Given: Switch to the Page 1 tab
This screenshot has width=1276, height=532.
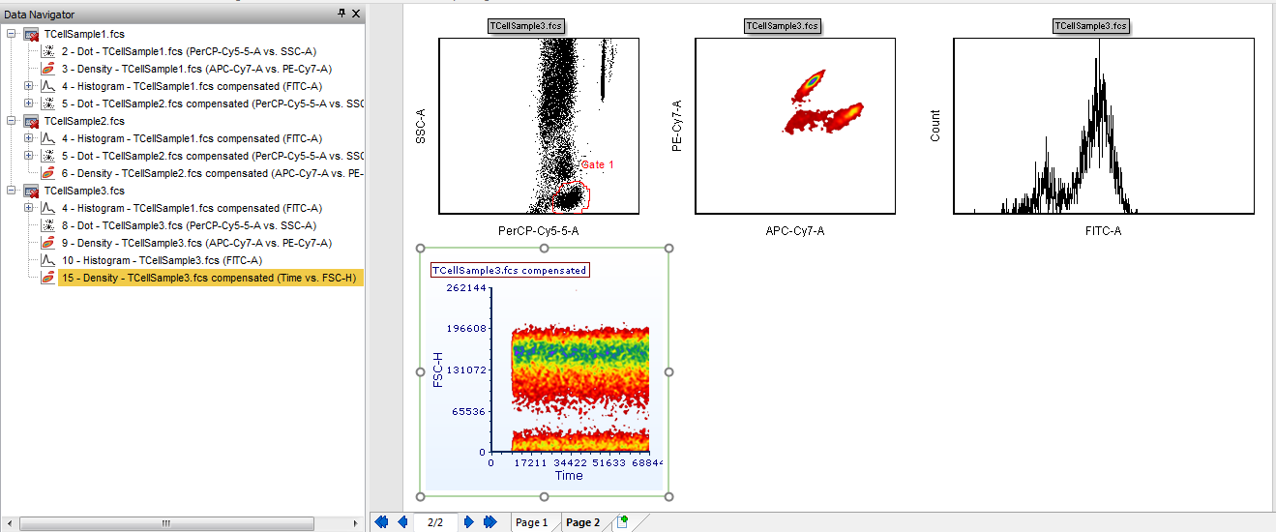Looking at the screenshot, I should click(531, 522).
